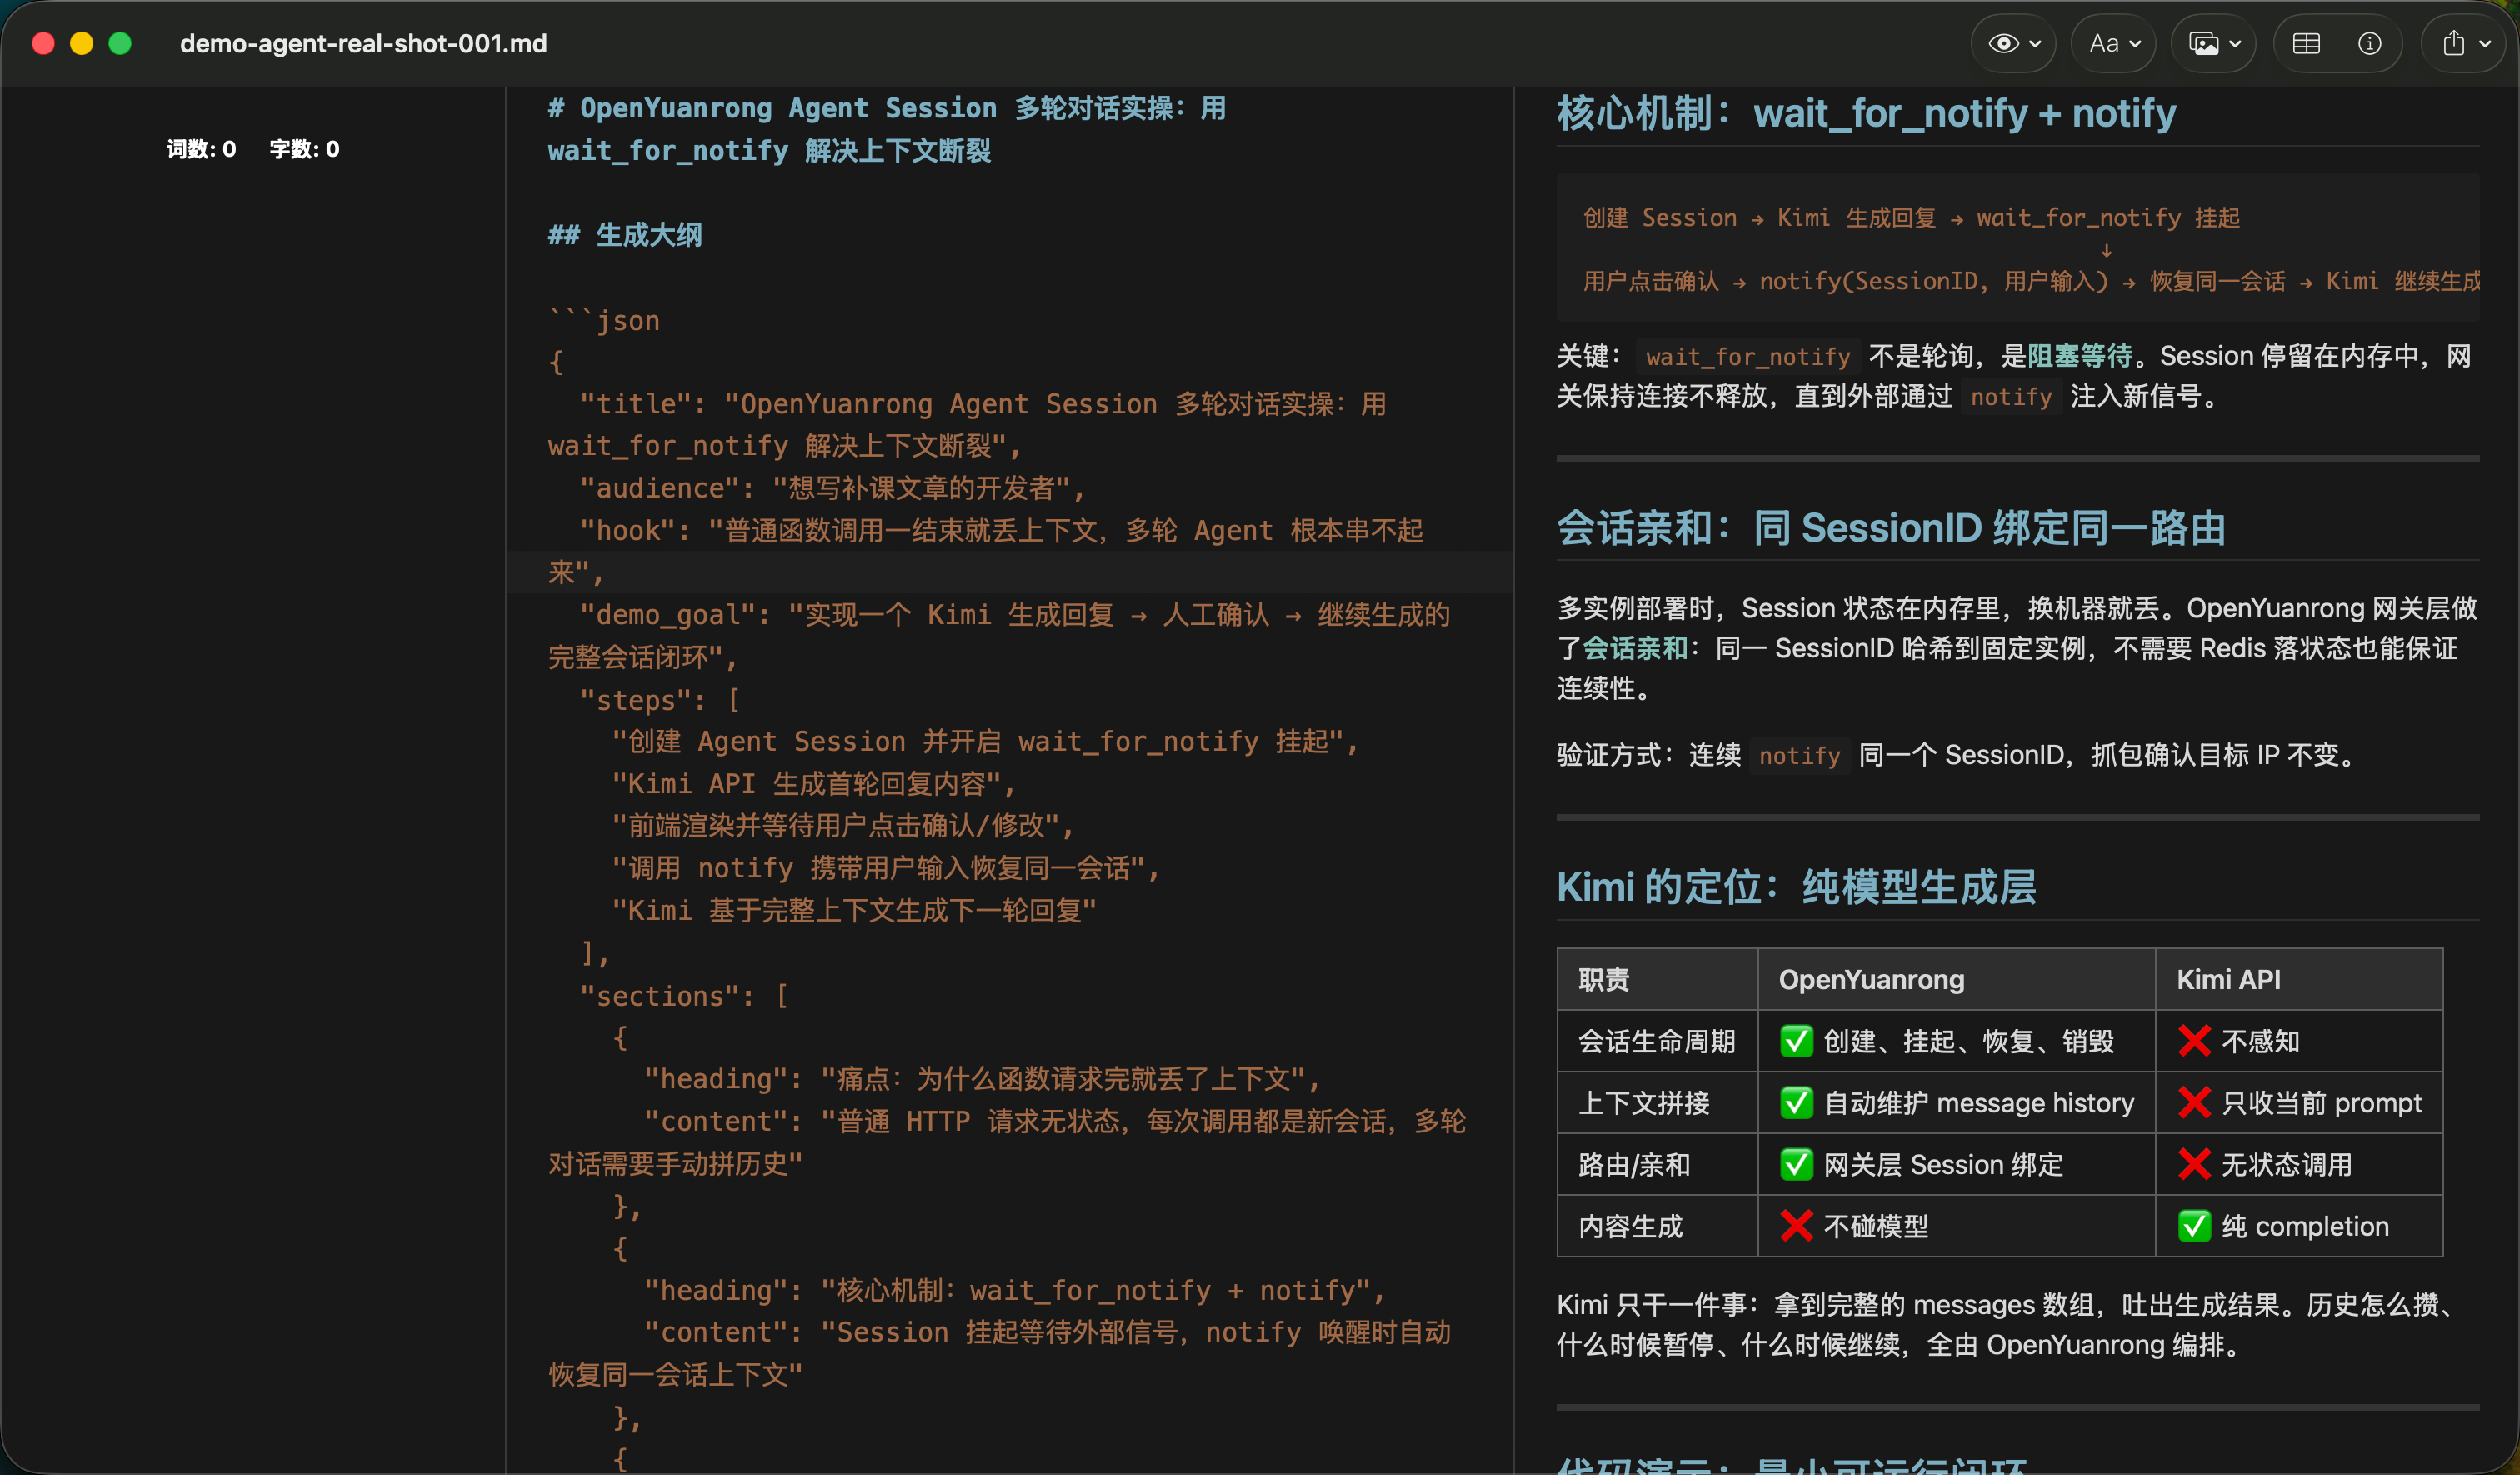Click the 职责 table header cell
This screenshot has width=2520, height=1475.
pyautogui.click(x=1657, y=980)
